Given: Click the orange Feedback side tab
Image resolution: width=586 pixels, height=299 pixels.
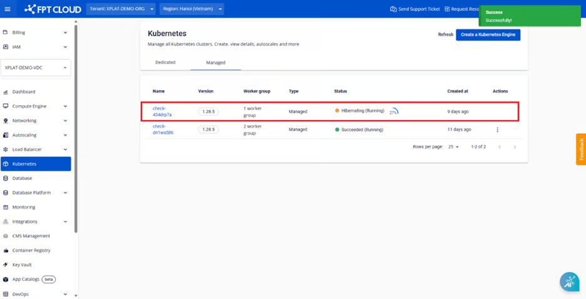Looking at the screenshot, I should pos(581,149).
